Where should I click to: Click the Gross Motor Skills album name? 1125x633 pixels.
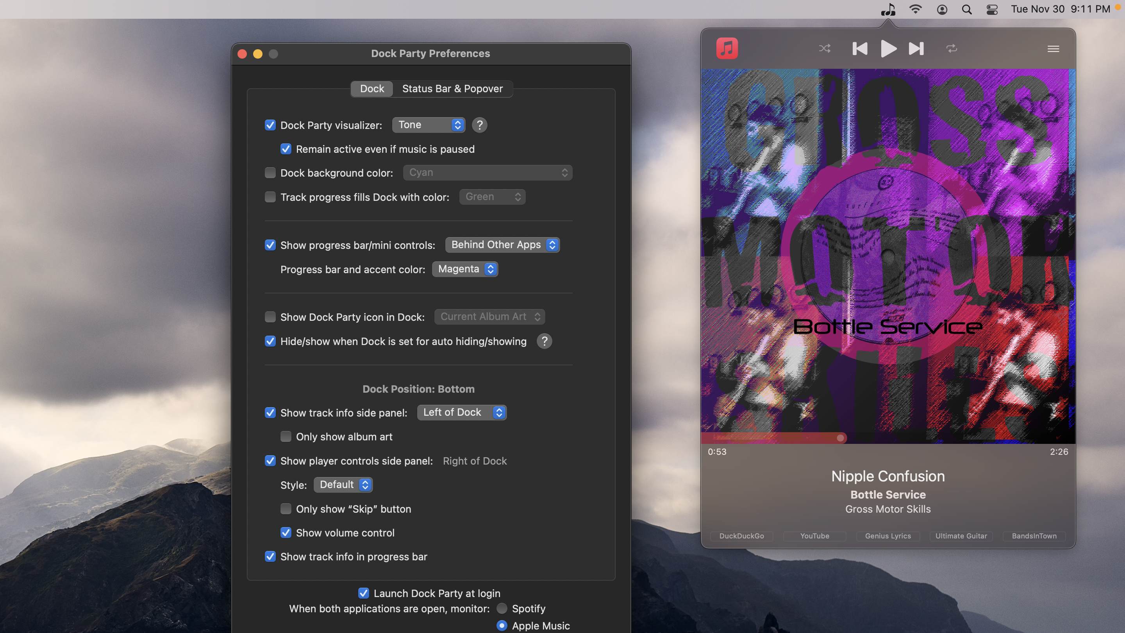click(888, 510)
